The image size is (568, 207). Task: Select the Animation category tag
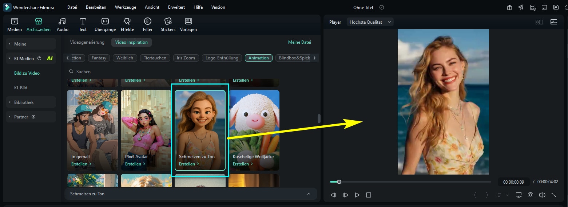click(x=259, y=58)
